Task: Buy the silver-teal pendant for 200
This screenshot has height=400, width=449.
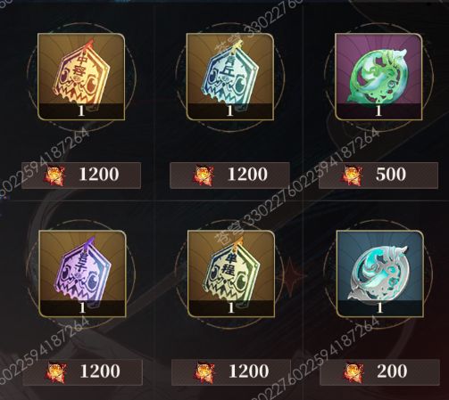Action: coord(379,372)
